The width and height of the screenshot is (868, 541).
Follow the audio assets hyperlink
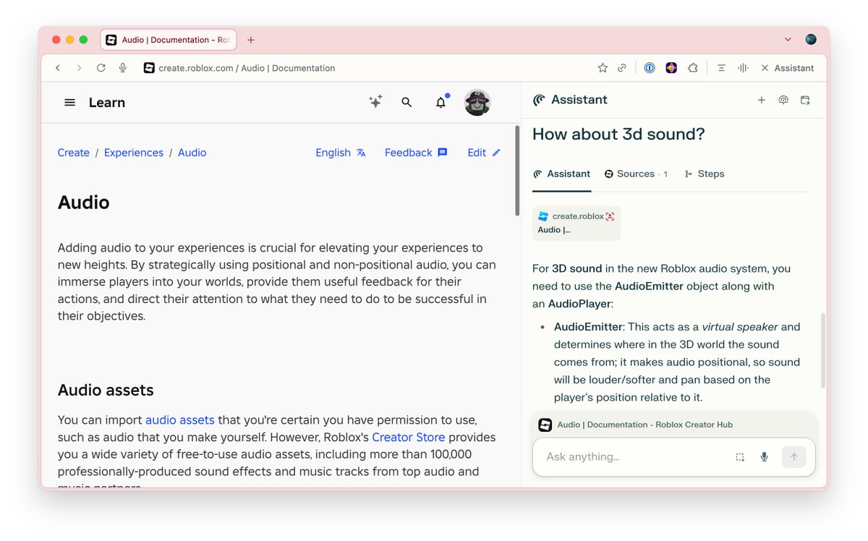click(180, 419)
